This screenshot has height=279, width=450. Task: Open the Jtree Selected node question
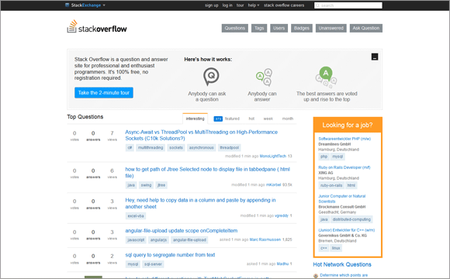[207, 172]
